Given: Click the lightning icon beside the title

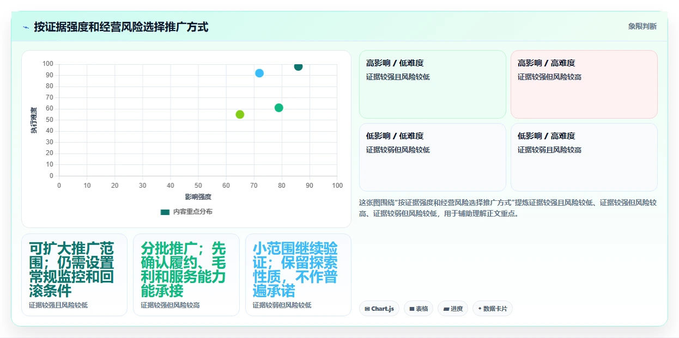Looking at the screenshot, I should 26,27.
